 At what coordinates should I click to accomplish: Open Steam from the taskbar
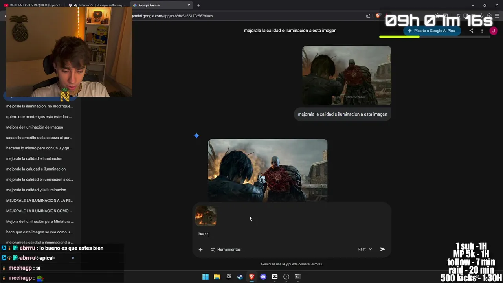(240, 277)
